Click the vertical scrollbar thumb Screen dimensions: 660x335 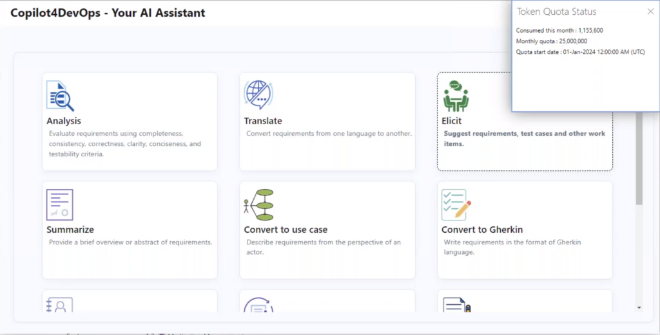(639, 159)
